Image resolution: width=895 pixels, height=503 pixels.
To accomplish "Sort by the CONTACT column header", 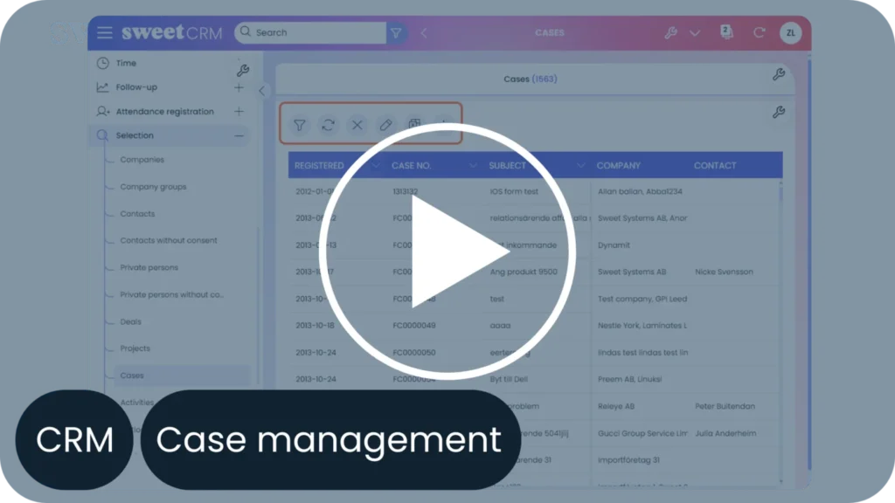I will [715, 165].
